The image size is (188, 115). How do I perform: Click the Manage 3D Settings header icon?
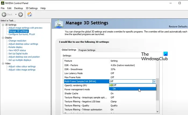[59, 24]
